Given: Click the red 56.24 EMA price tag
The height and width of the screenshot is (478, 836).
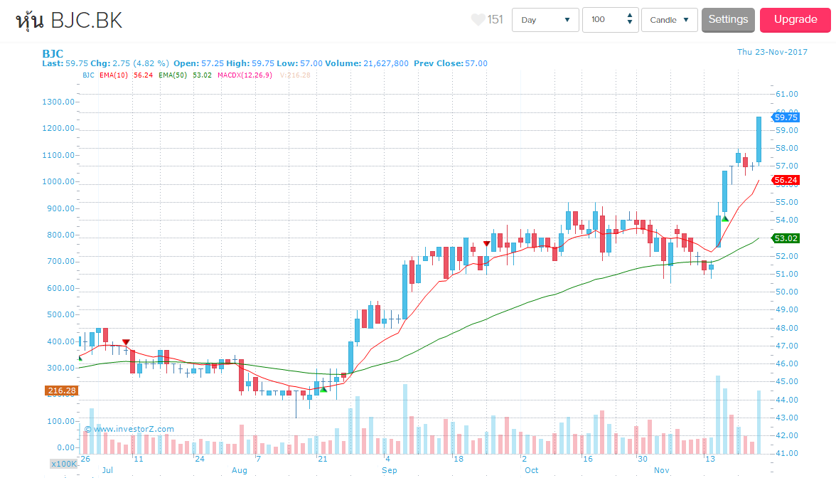Looking at the screenshot, I should tap(786, 181).
